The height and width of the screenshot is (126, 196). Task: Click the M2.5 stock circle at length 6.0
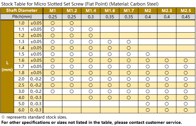pyautogui.click(x=186, y=110)
